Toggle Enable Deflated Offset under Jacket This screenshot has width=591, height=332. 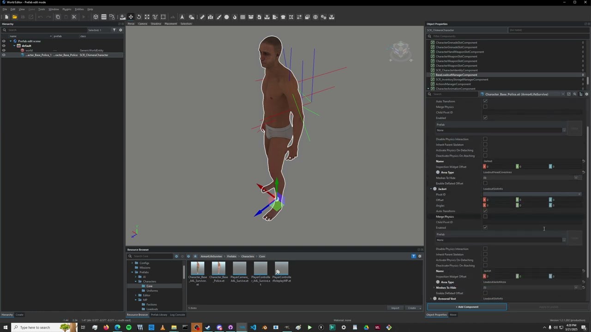[485, 293]
